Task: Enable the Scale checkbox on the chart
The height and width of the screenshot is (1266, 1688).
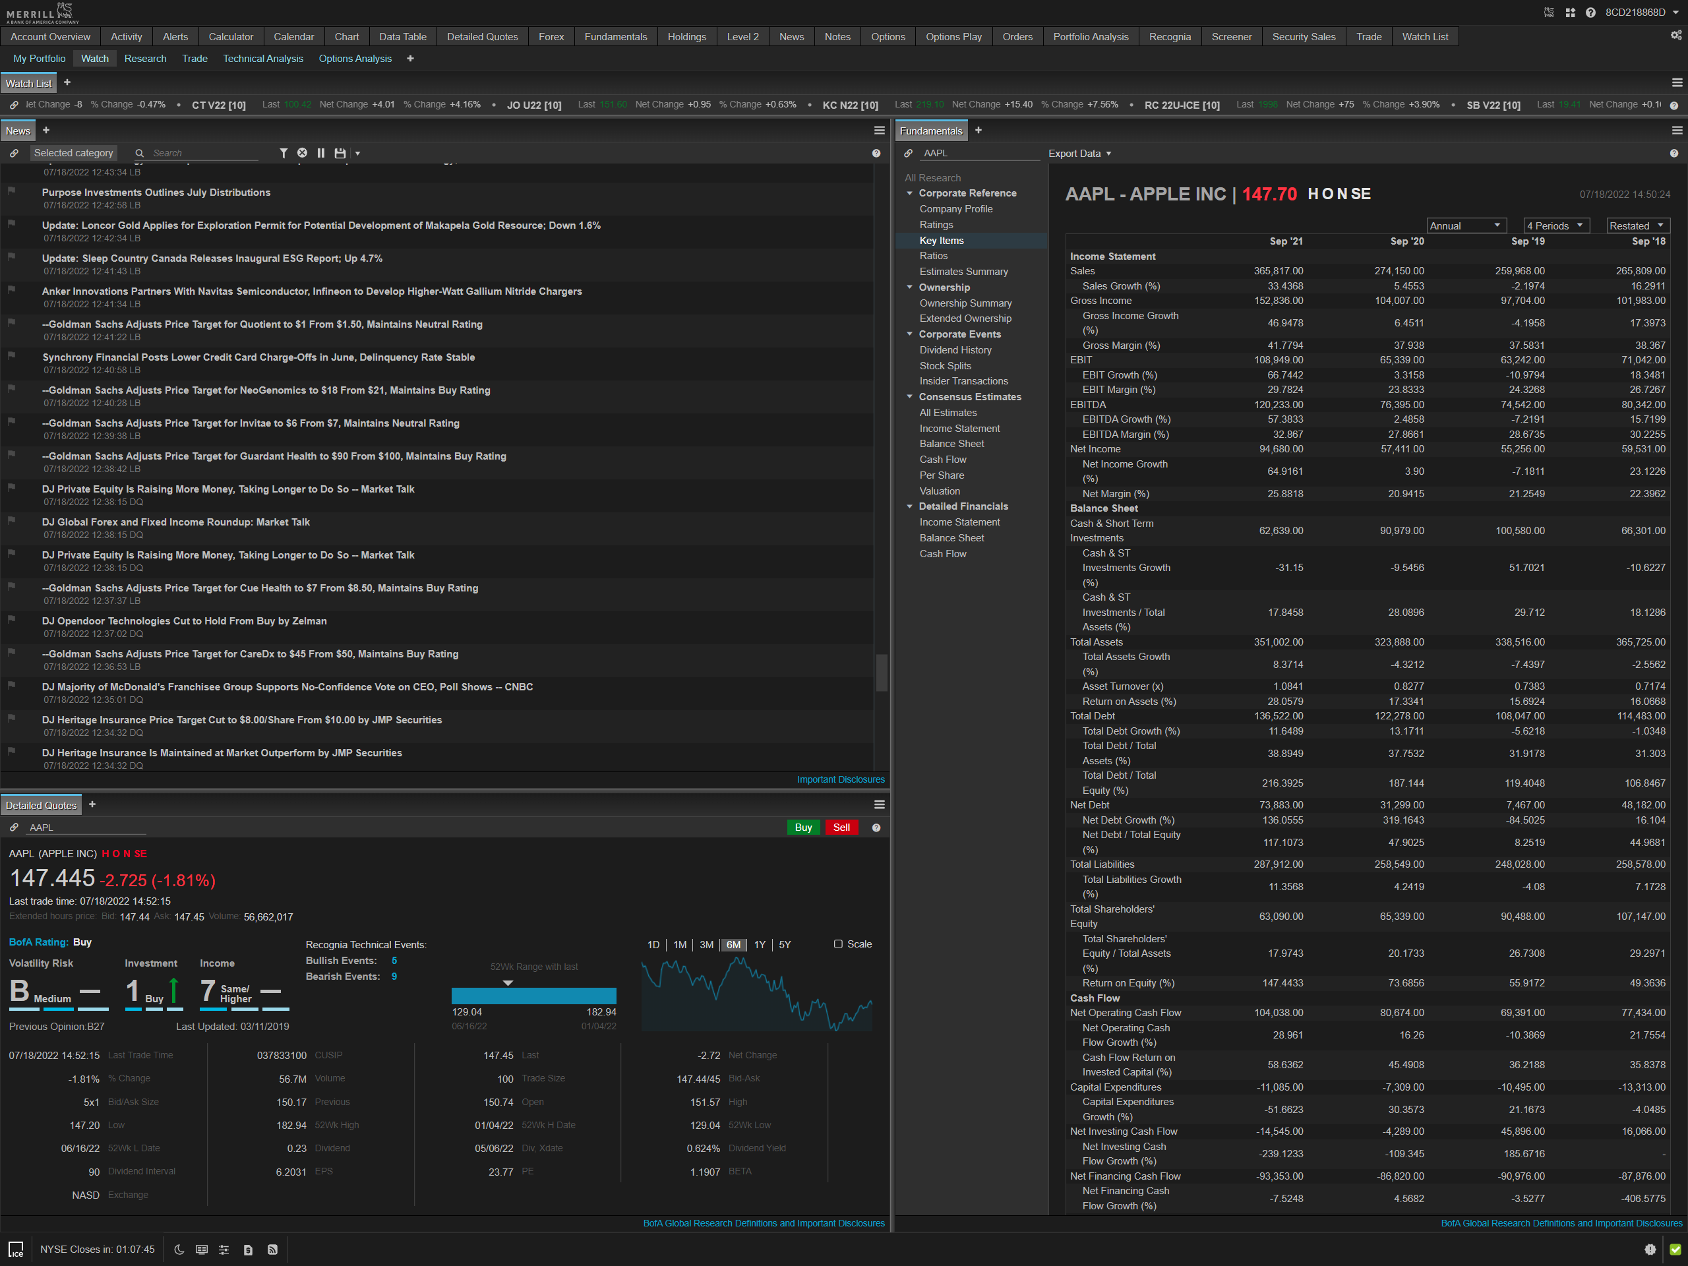Action: pyautogui.click(x=838, y=944)
